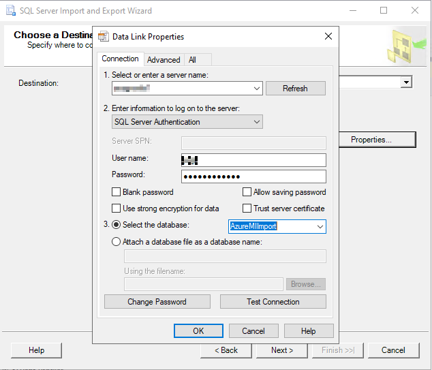Image resolution: width=432 pixels, height=370 pixels.
Task: Toggle Use strong encryption for data
Action: [117, 208]
